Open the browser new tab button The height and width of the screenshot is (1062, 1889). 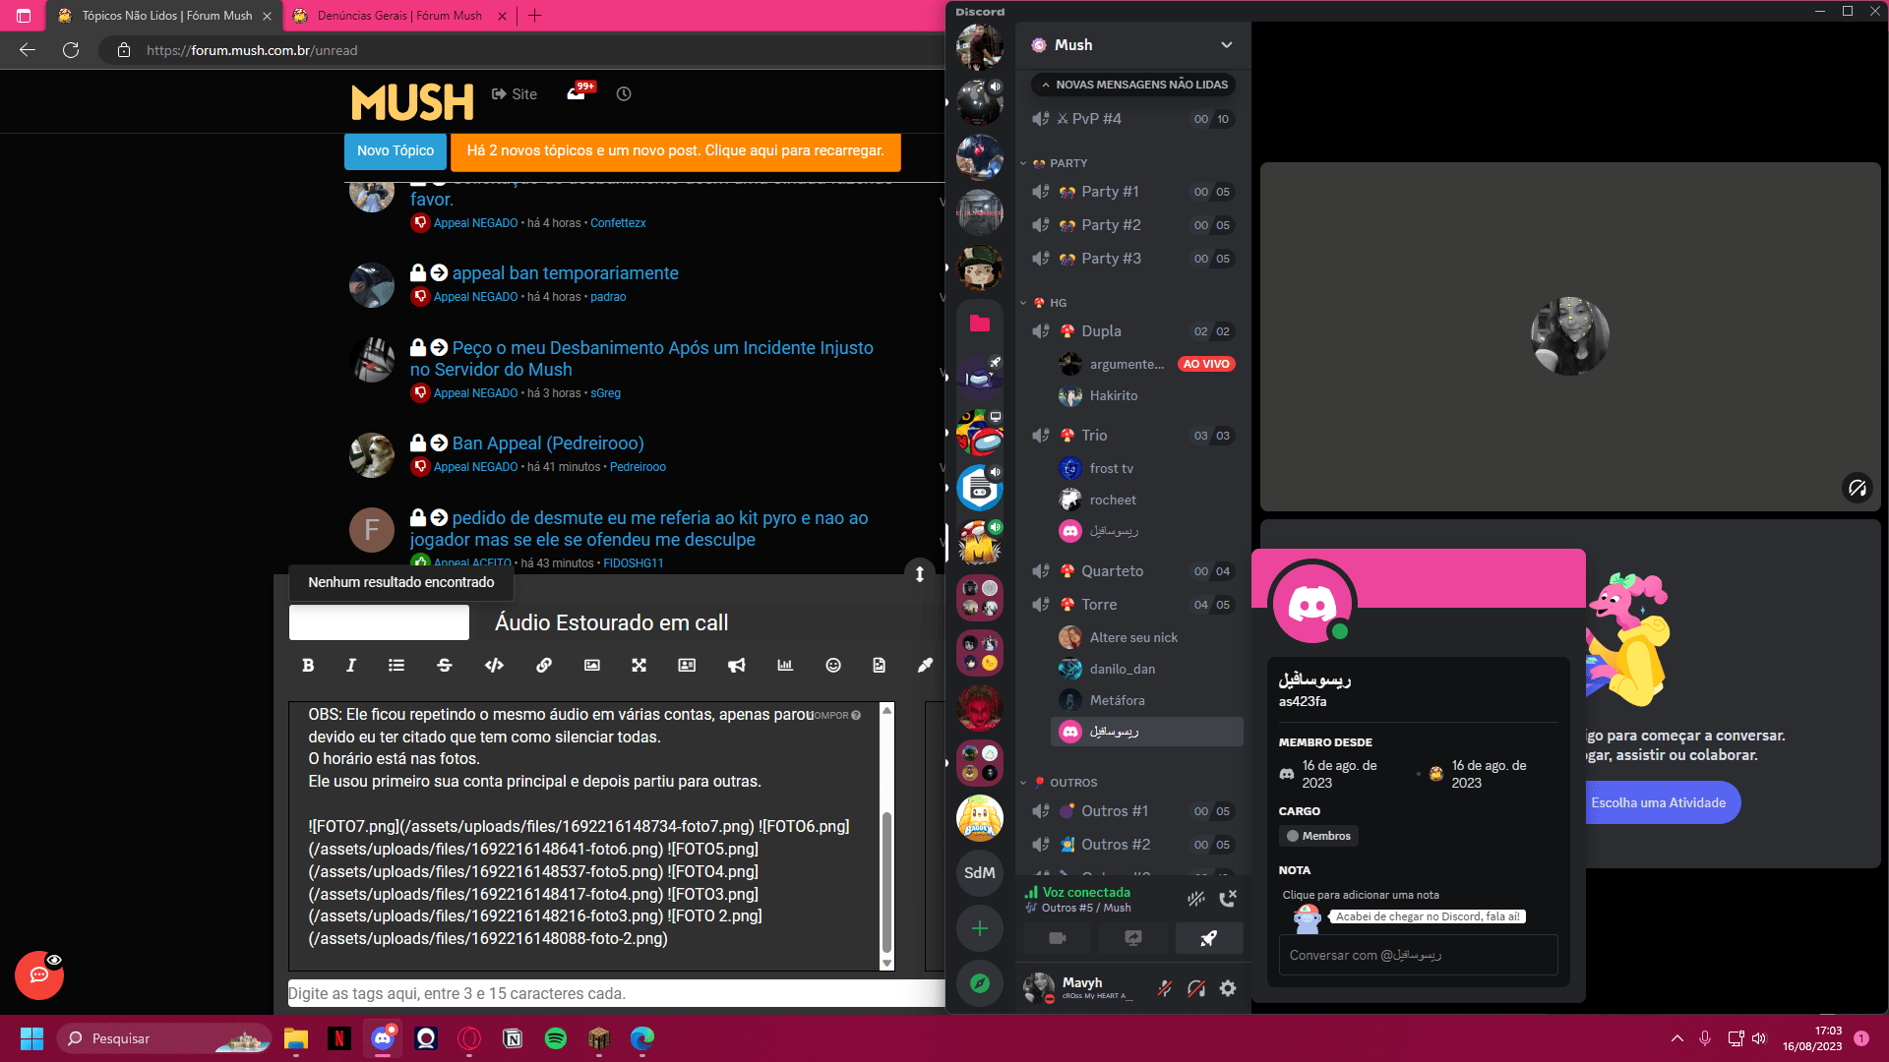(535, 16)
